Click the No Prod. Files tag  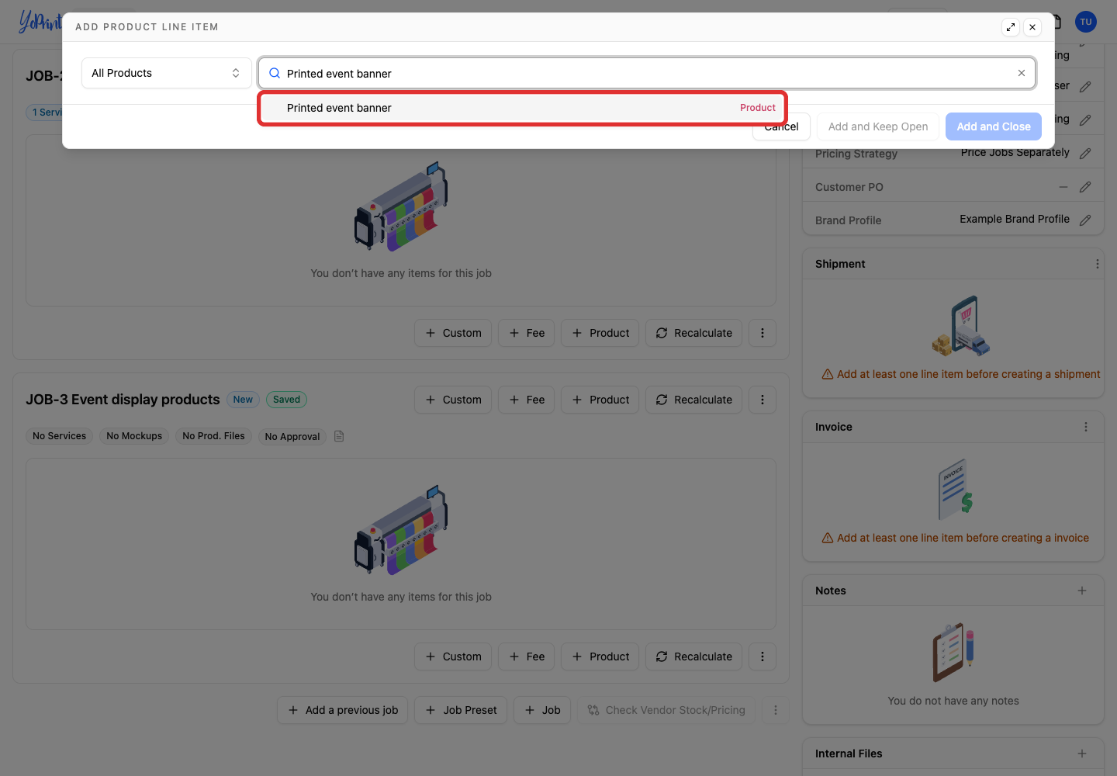pos(213,436)
